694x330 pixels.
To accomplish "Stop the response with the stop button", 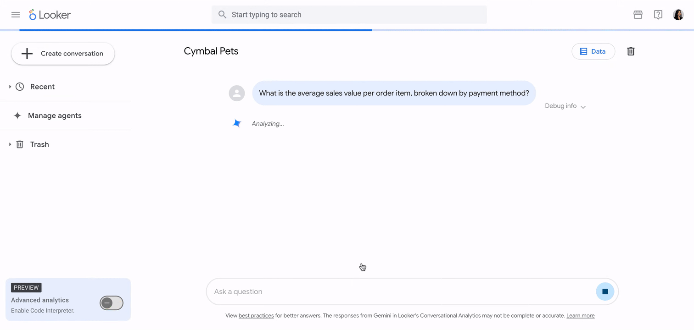I will [605, 291].
